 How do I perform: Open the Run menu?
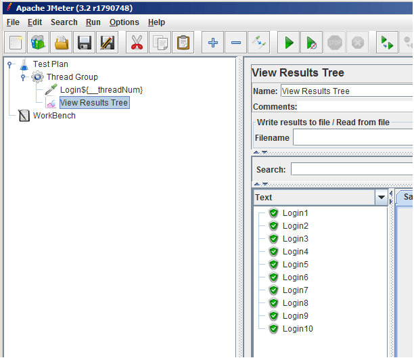[93, 22]
